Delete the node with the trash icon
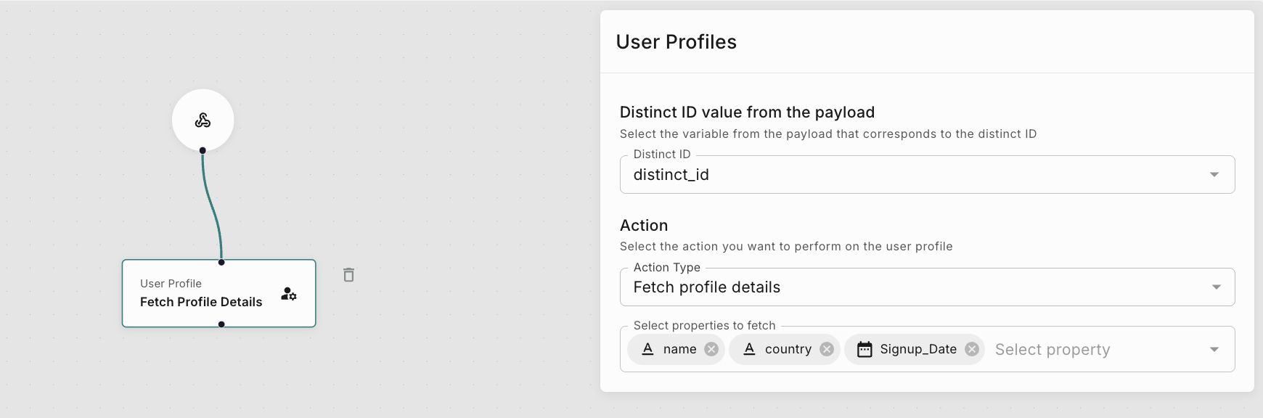Screen dimensions: 1263x418 (x=348, y=275)
